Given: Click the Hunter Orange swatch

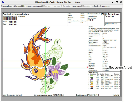Looking at the screenshot, I should click(92, 86).
